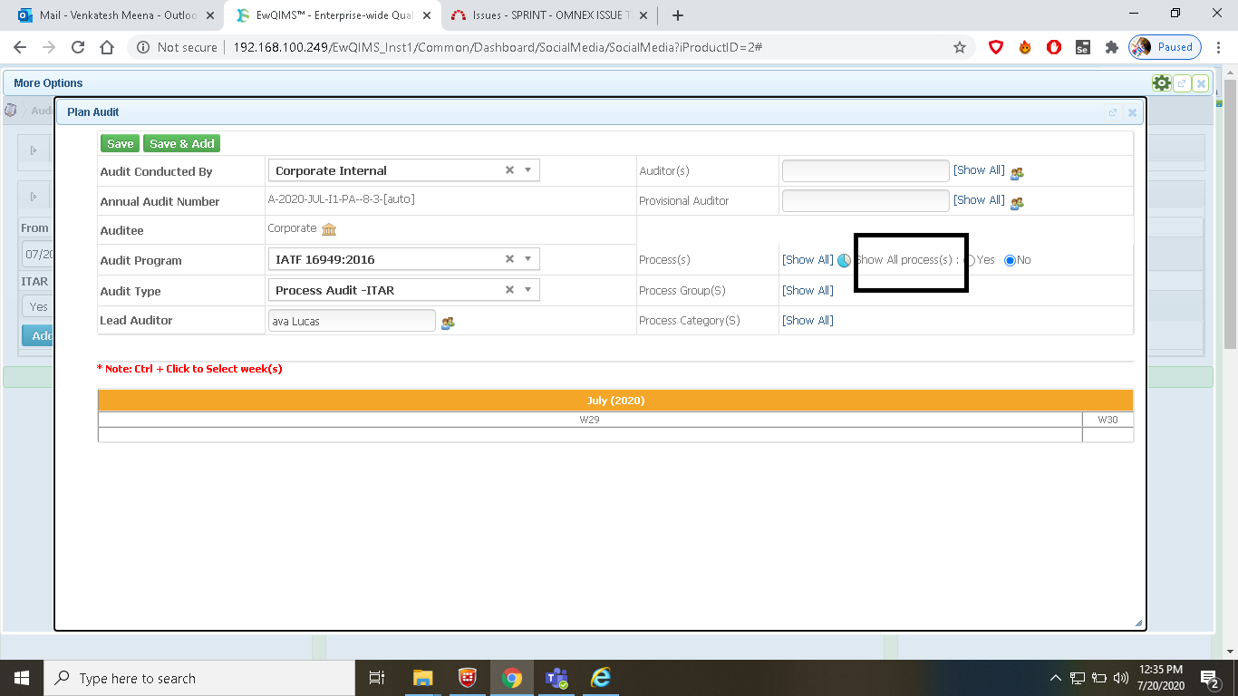Click the Windows search box
The height and width of the screenshot is (696, 1238).
pos(198,678)
